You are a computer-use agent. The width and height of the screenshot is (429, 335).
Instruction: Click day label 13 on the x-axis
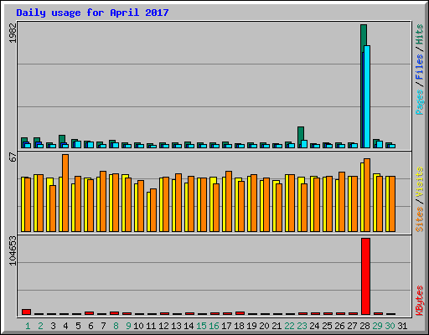(176, 326)
